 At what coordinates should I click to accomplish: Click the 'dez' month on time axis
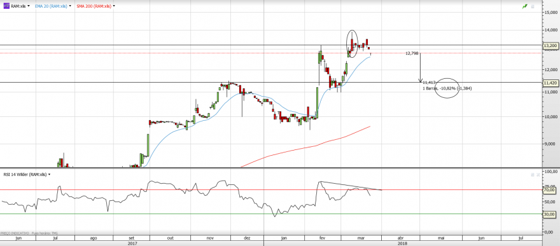pos(247,238)
